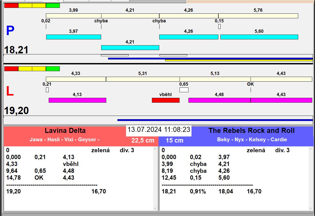Screen dimensions: 315x216
Task: Click the red start light in lane L
Action: click(11, 69)
